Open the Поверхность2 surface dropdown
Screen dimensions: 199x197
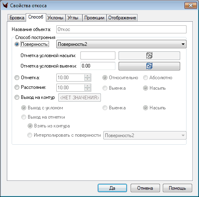click(121, 44)
